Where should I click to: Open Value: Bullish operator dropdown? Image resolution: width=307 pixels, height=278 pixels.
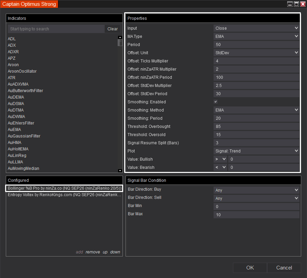click(220, 159)
